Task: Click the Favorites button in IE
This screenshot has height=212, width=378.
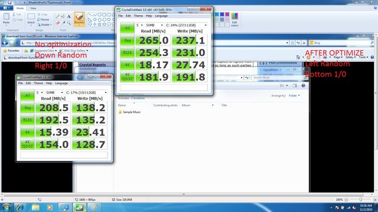Action: 11,51
